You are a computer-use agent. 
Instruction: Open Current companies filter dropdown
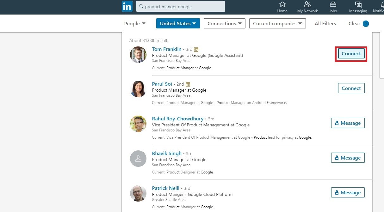click(277, 23)
